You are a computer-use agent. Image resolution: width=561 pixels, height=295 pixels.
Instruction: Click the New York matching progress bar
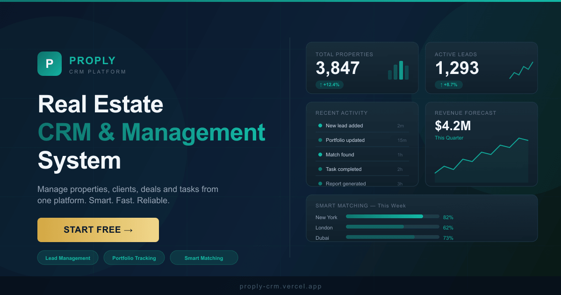pyautogui.click(x=393, y=216)
